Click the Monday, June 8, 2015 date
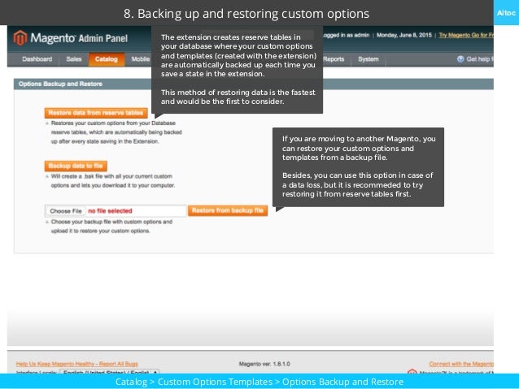 point(404,35)
